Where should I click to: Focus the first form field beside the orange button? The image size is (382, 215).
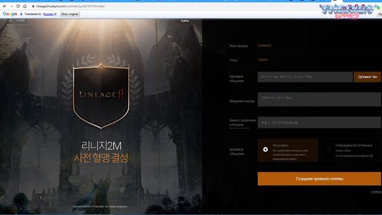point(305,77)
